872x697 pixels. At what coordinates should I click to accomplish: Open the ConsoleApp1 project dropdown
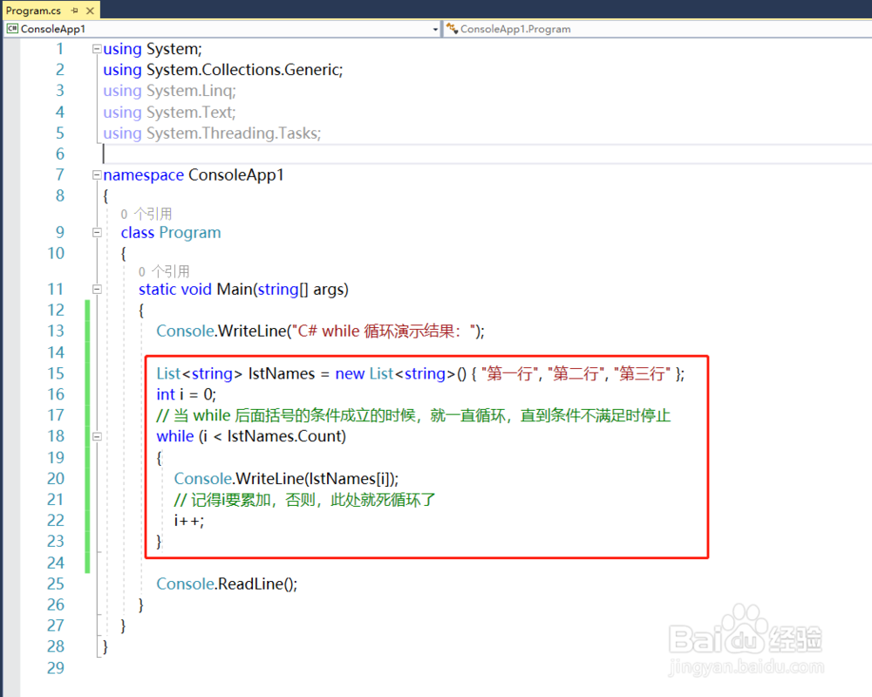coord(435,29)
